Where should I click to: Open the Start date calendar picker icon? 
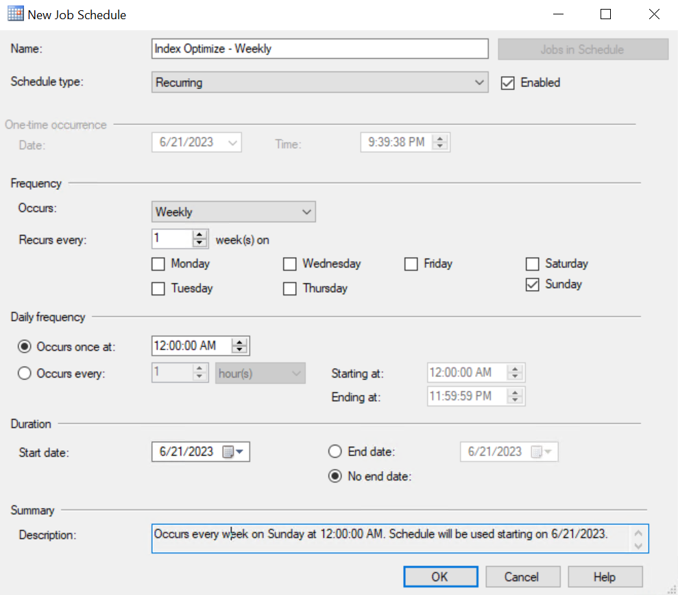point(228,452)
